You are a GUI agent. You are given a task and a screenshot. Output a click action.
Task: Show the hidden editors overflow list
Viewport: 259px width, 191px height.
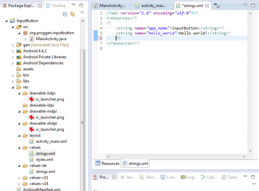pos(217,6)
